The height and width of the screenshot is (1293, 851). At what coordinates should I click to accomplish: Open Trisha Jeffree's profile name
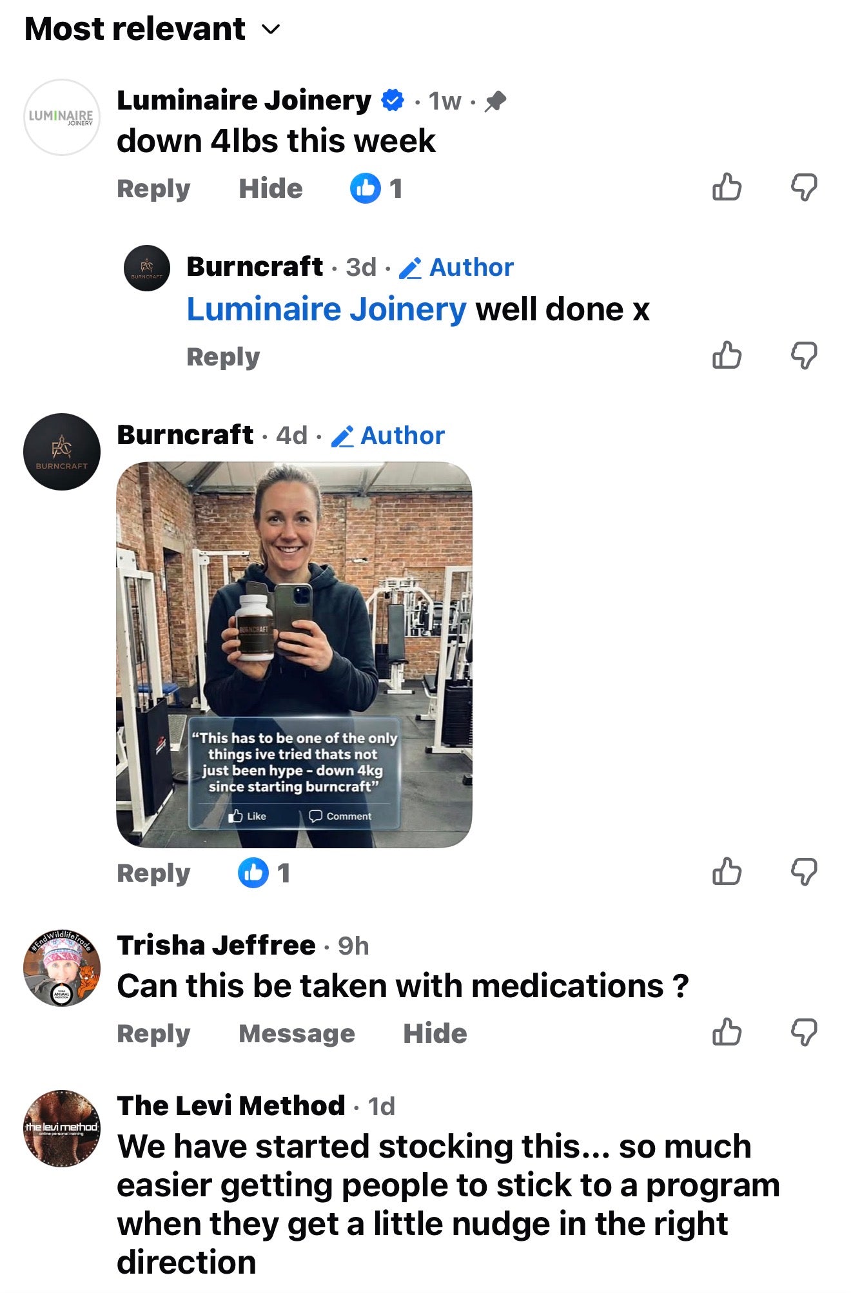click(217, 945)
